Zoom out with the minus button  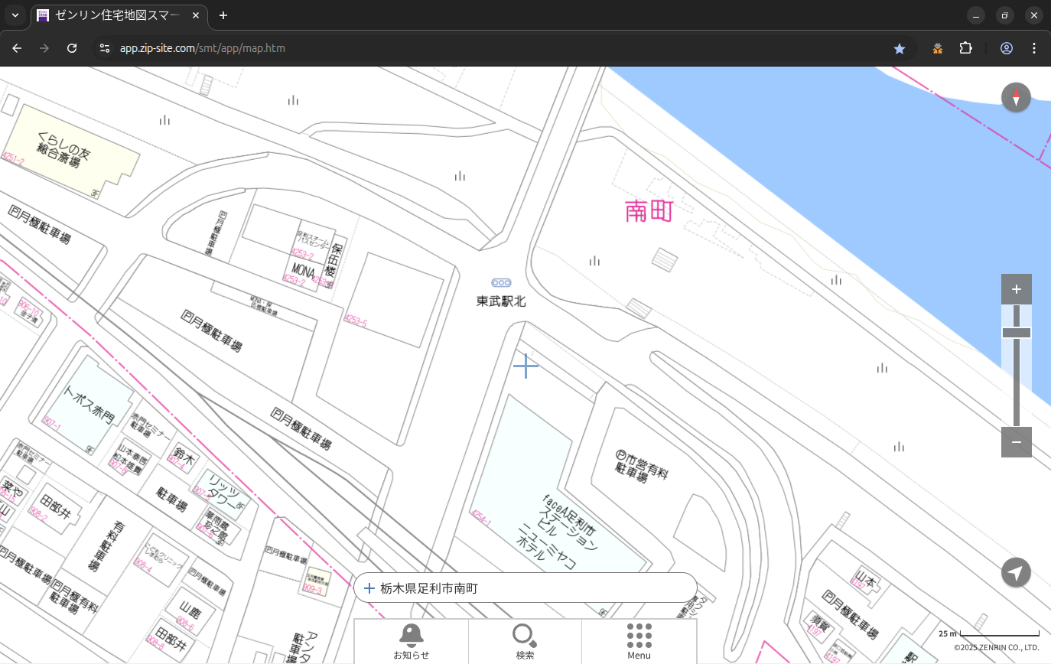(x=1016, y=442)
